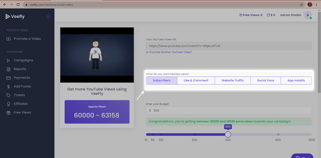Open the browser three-dot menu
This screenshot has width=321, height=158.
pos(317,4)
